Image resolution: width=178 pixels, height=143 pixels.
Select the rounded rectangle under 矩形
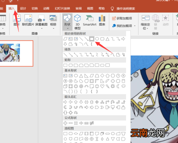pos(70,65)
